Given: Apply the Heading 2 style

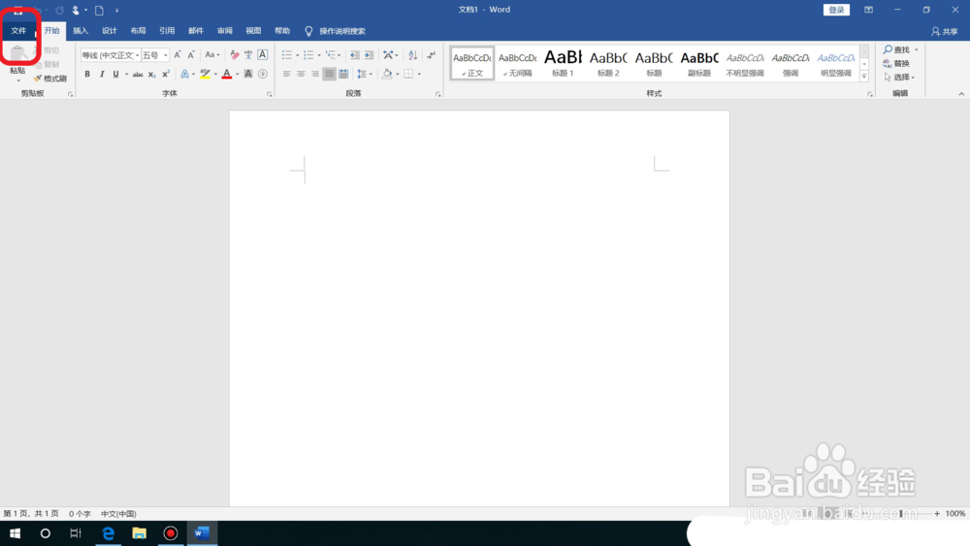Looking at the screenshot, I should coord(608,63).
